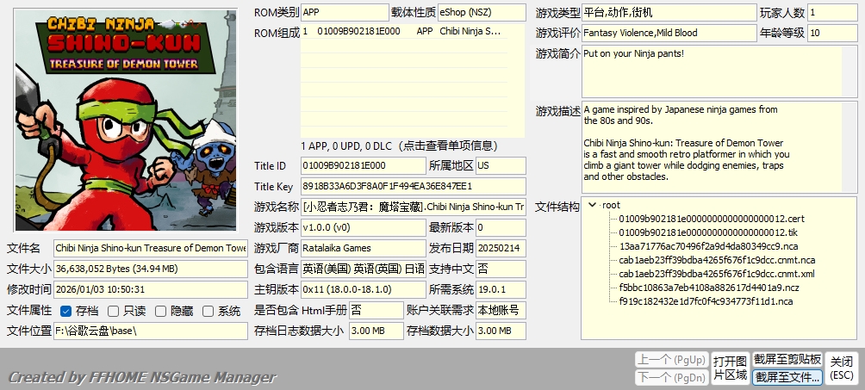Viewport: 865px width, 390px height.
Task: Click the 文件位置 path field
Action: 150,331
